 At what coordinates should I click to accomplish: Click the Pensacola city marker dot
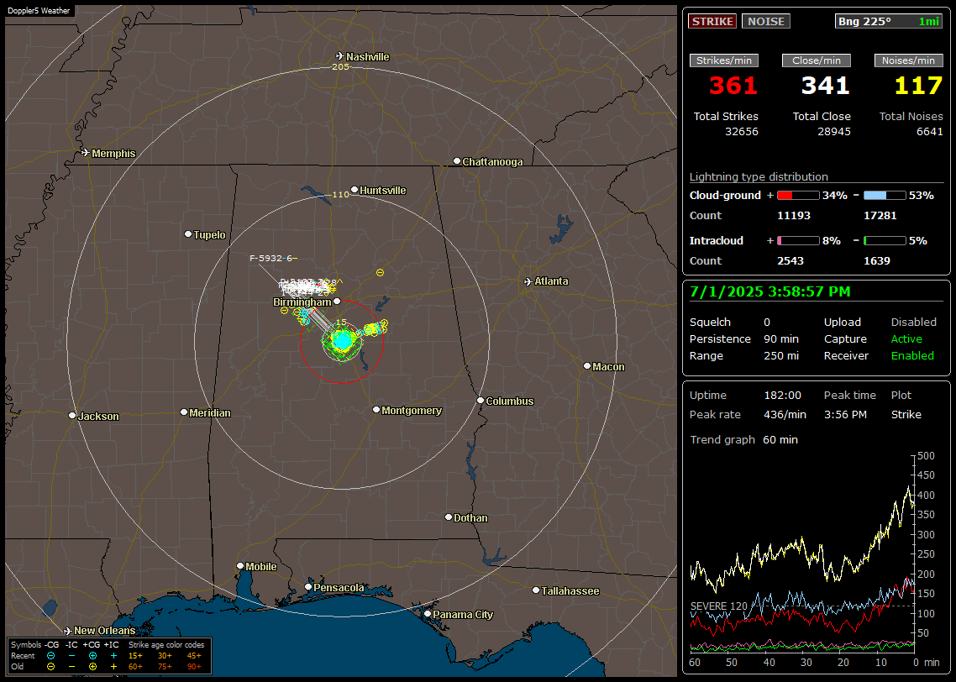point(308,587)
